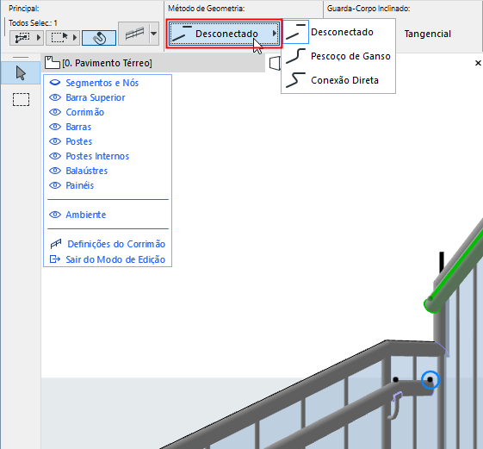The image size is (483, 449).
Task: Select the Arrow tool in toolbox
Action: point(21,73)
